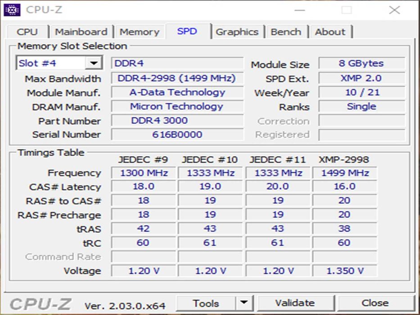Screen dimensions: 420x315
Task: Select the DDR4-2998 (1499 MHz) bandwidth value
Action: pos(177,78)
